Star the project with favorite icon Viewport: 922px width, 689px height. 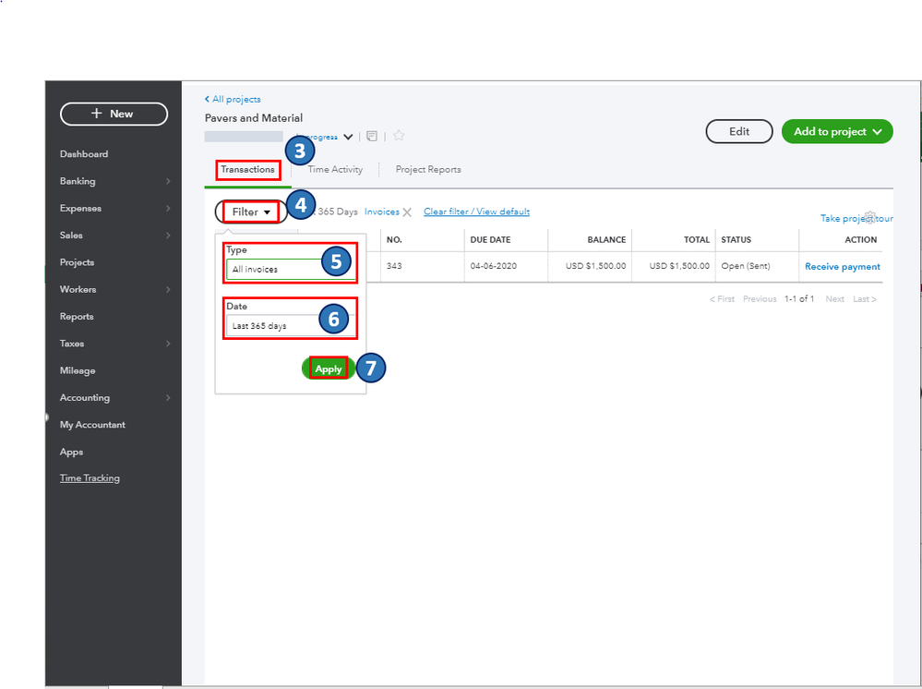[x=399, y=136]
